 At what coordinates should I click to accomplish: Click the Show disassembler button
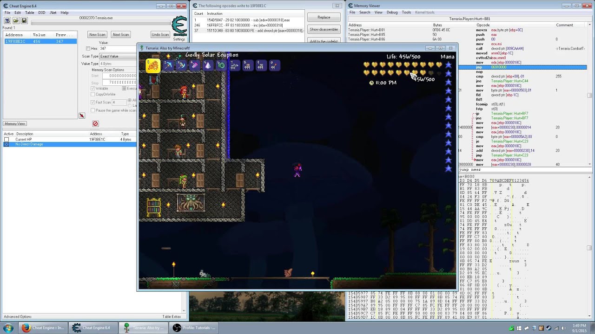(324, 29)
